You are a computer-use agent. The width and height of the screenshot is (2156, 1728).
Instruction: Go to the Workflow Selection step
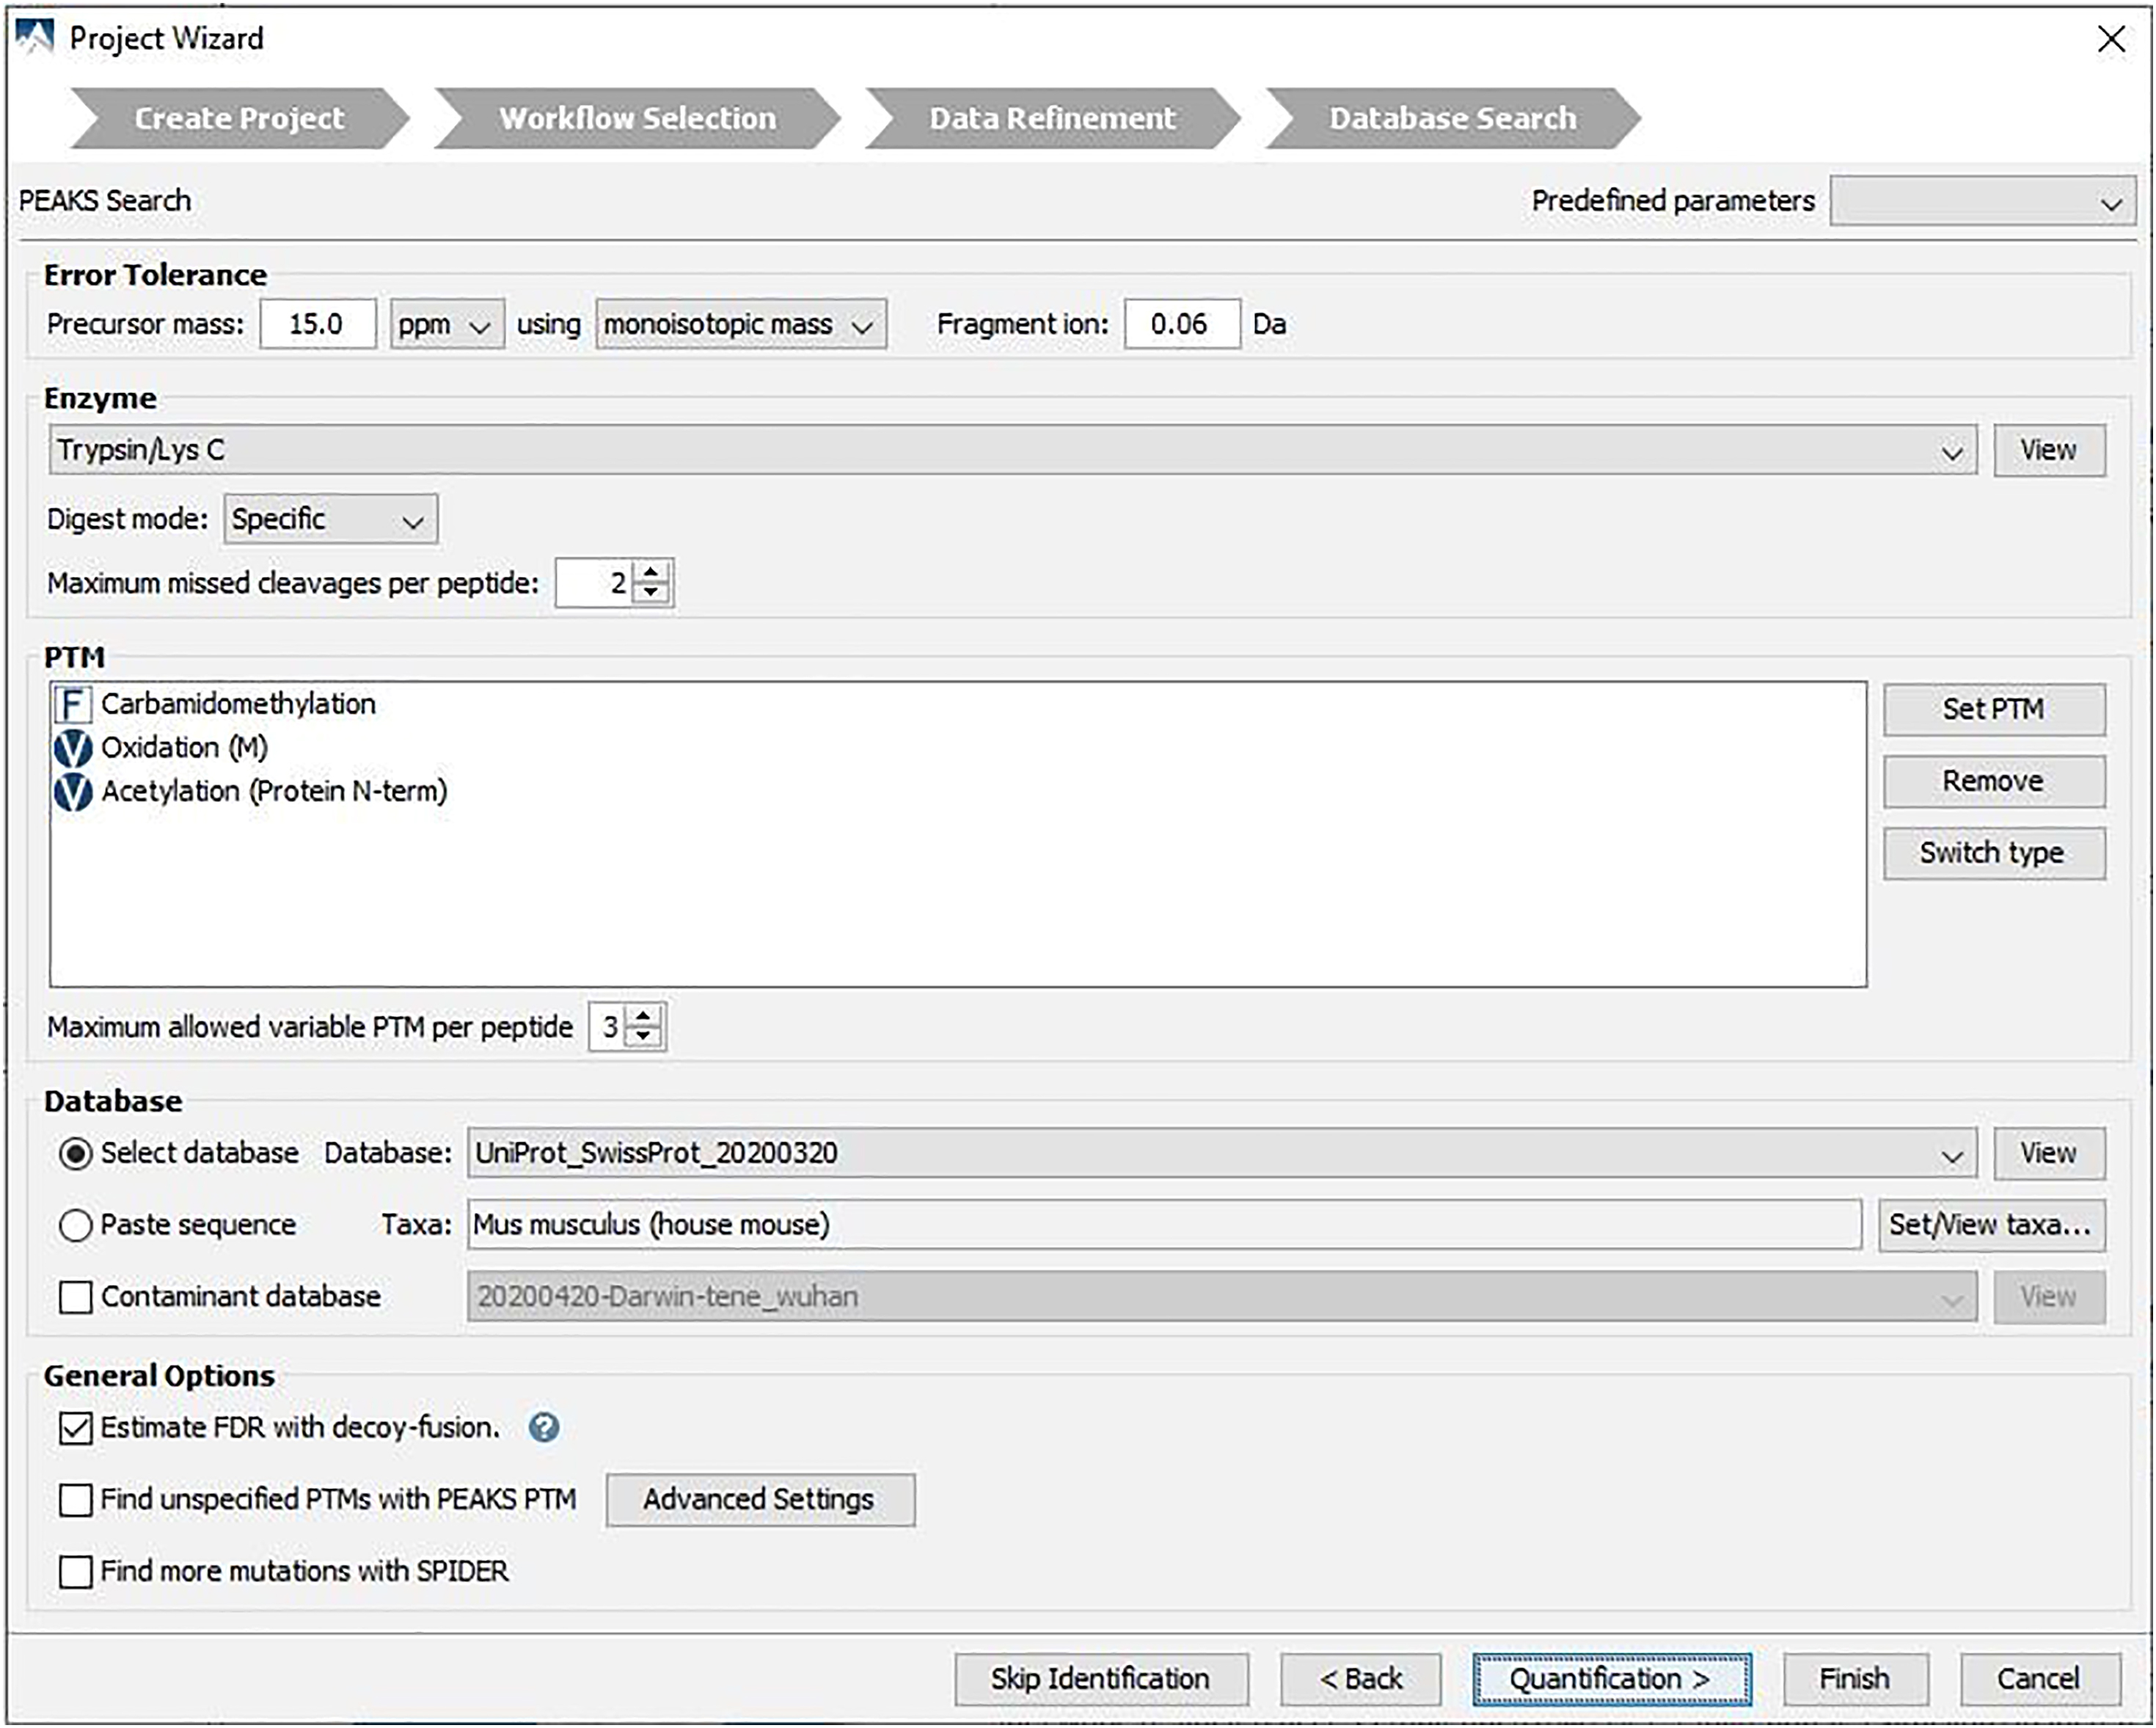pyautogui.click(x=637, y=118)
